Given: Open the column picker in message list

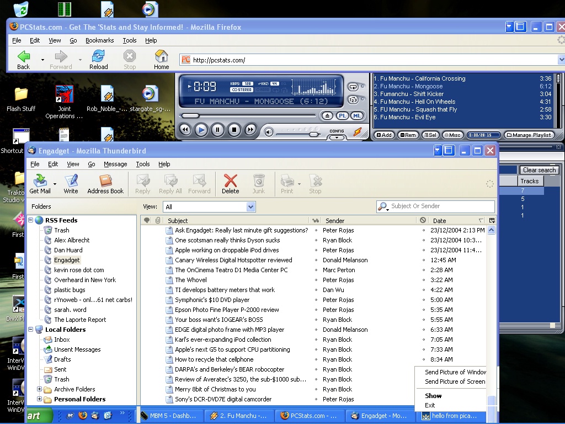Looking at the screenshot, I should [492, 220].
